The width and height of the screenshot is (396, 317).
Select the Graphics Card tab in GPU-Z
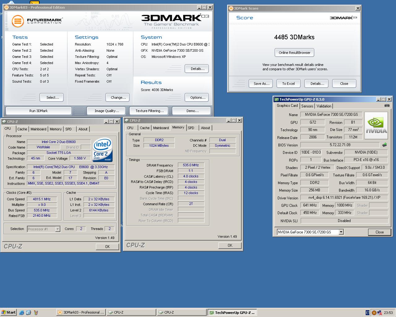pyautogui.click(x=287, y=106)
